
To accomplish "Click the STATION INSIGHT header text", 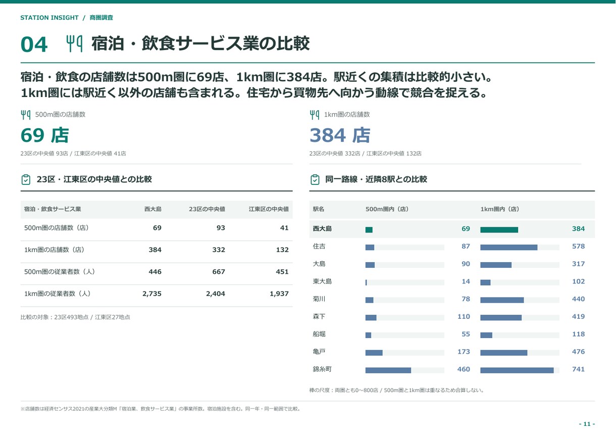I will pyautogui.click(x=49, y=18).
